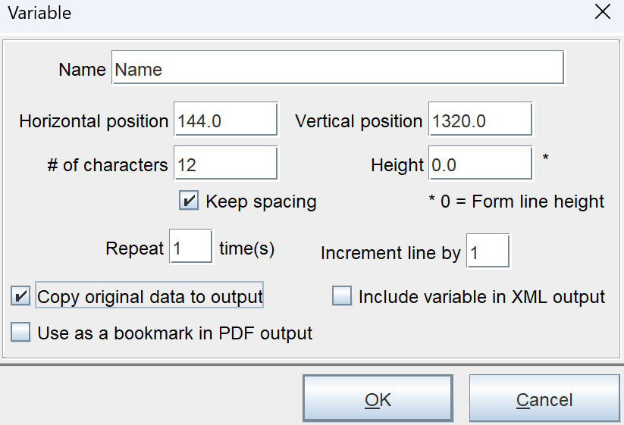Close the Variable dialog window
This screenshot has width=624, height=425.
(x=602, y=12)
